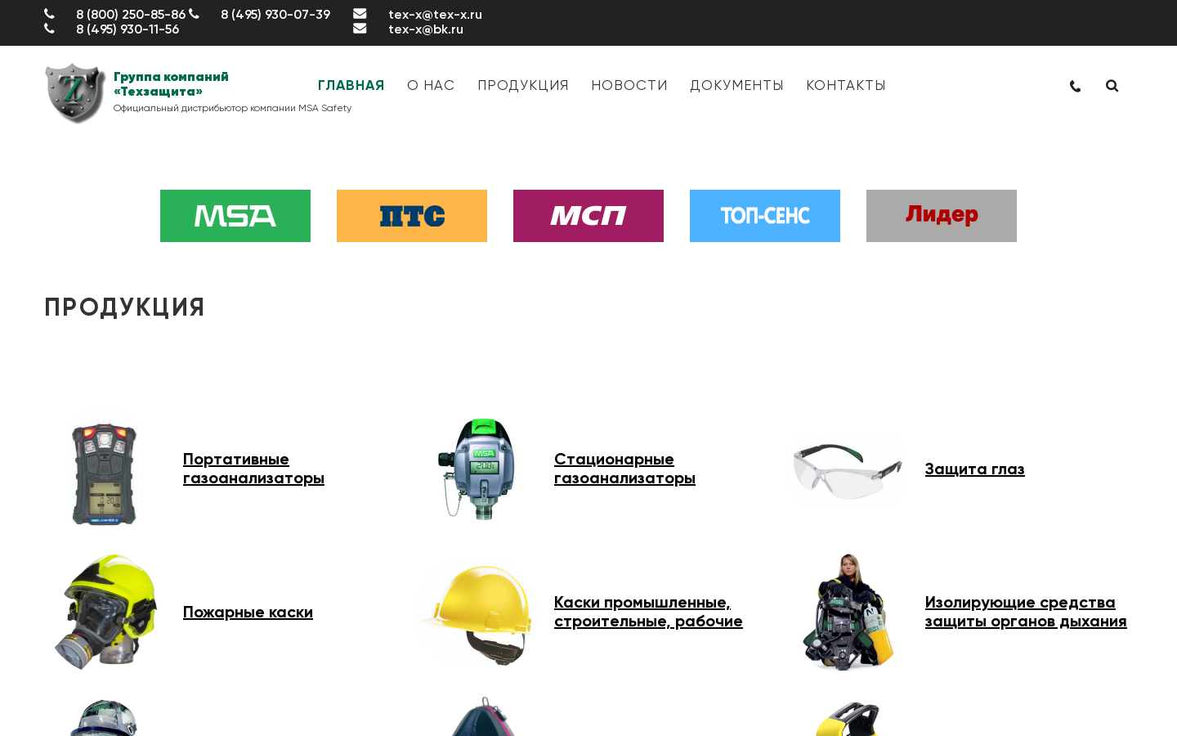Open the ПРОДУКЦИЯ menu item
The height and width of the screenshot is (736, 1177).
[523, 86]
